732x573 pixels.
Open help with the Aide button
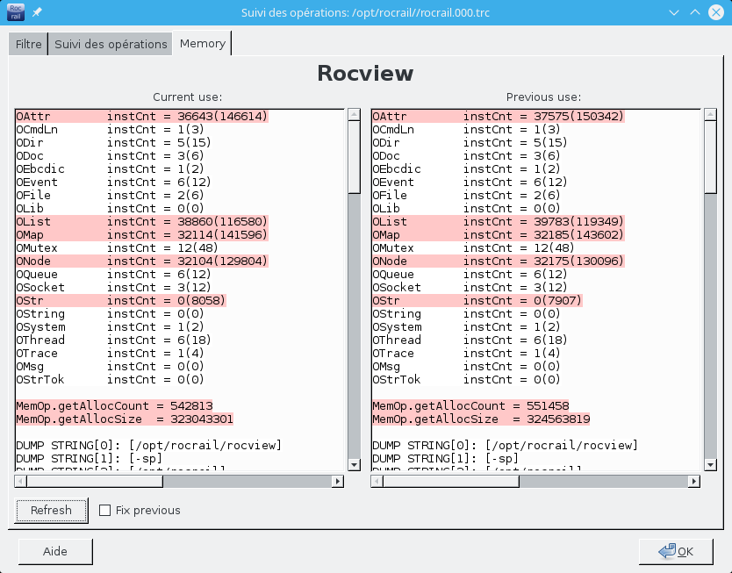(x=54, y=552)
